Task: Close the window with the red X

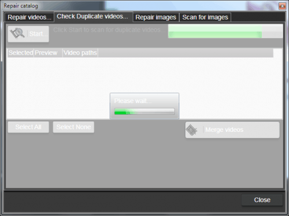Action: coord(282,6)
